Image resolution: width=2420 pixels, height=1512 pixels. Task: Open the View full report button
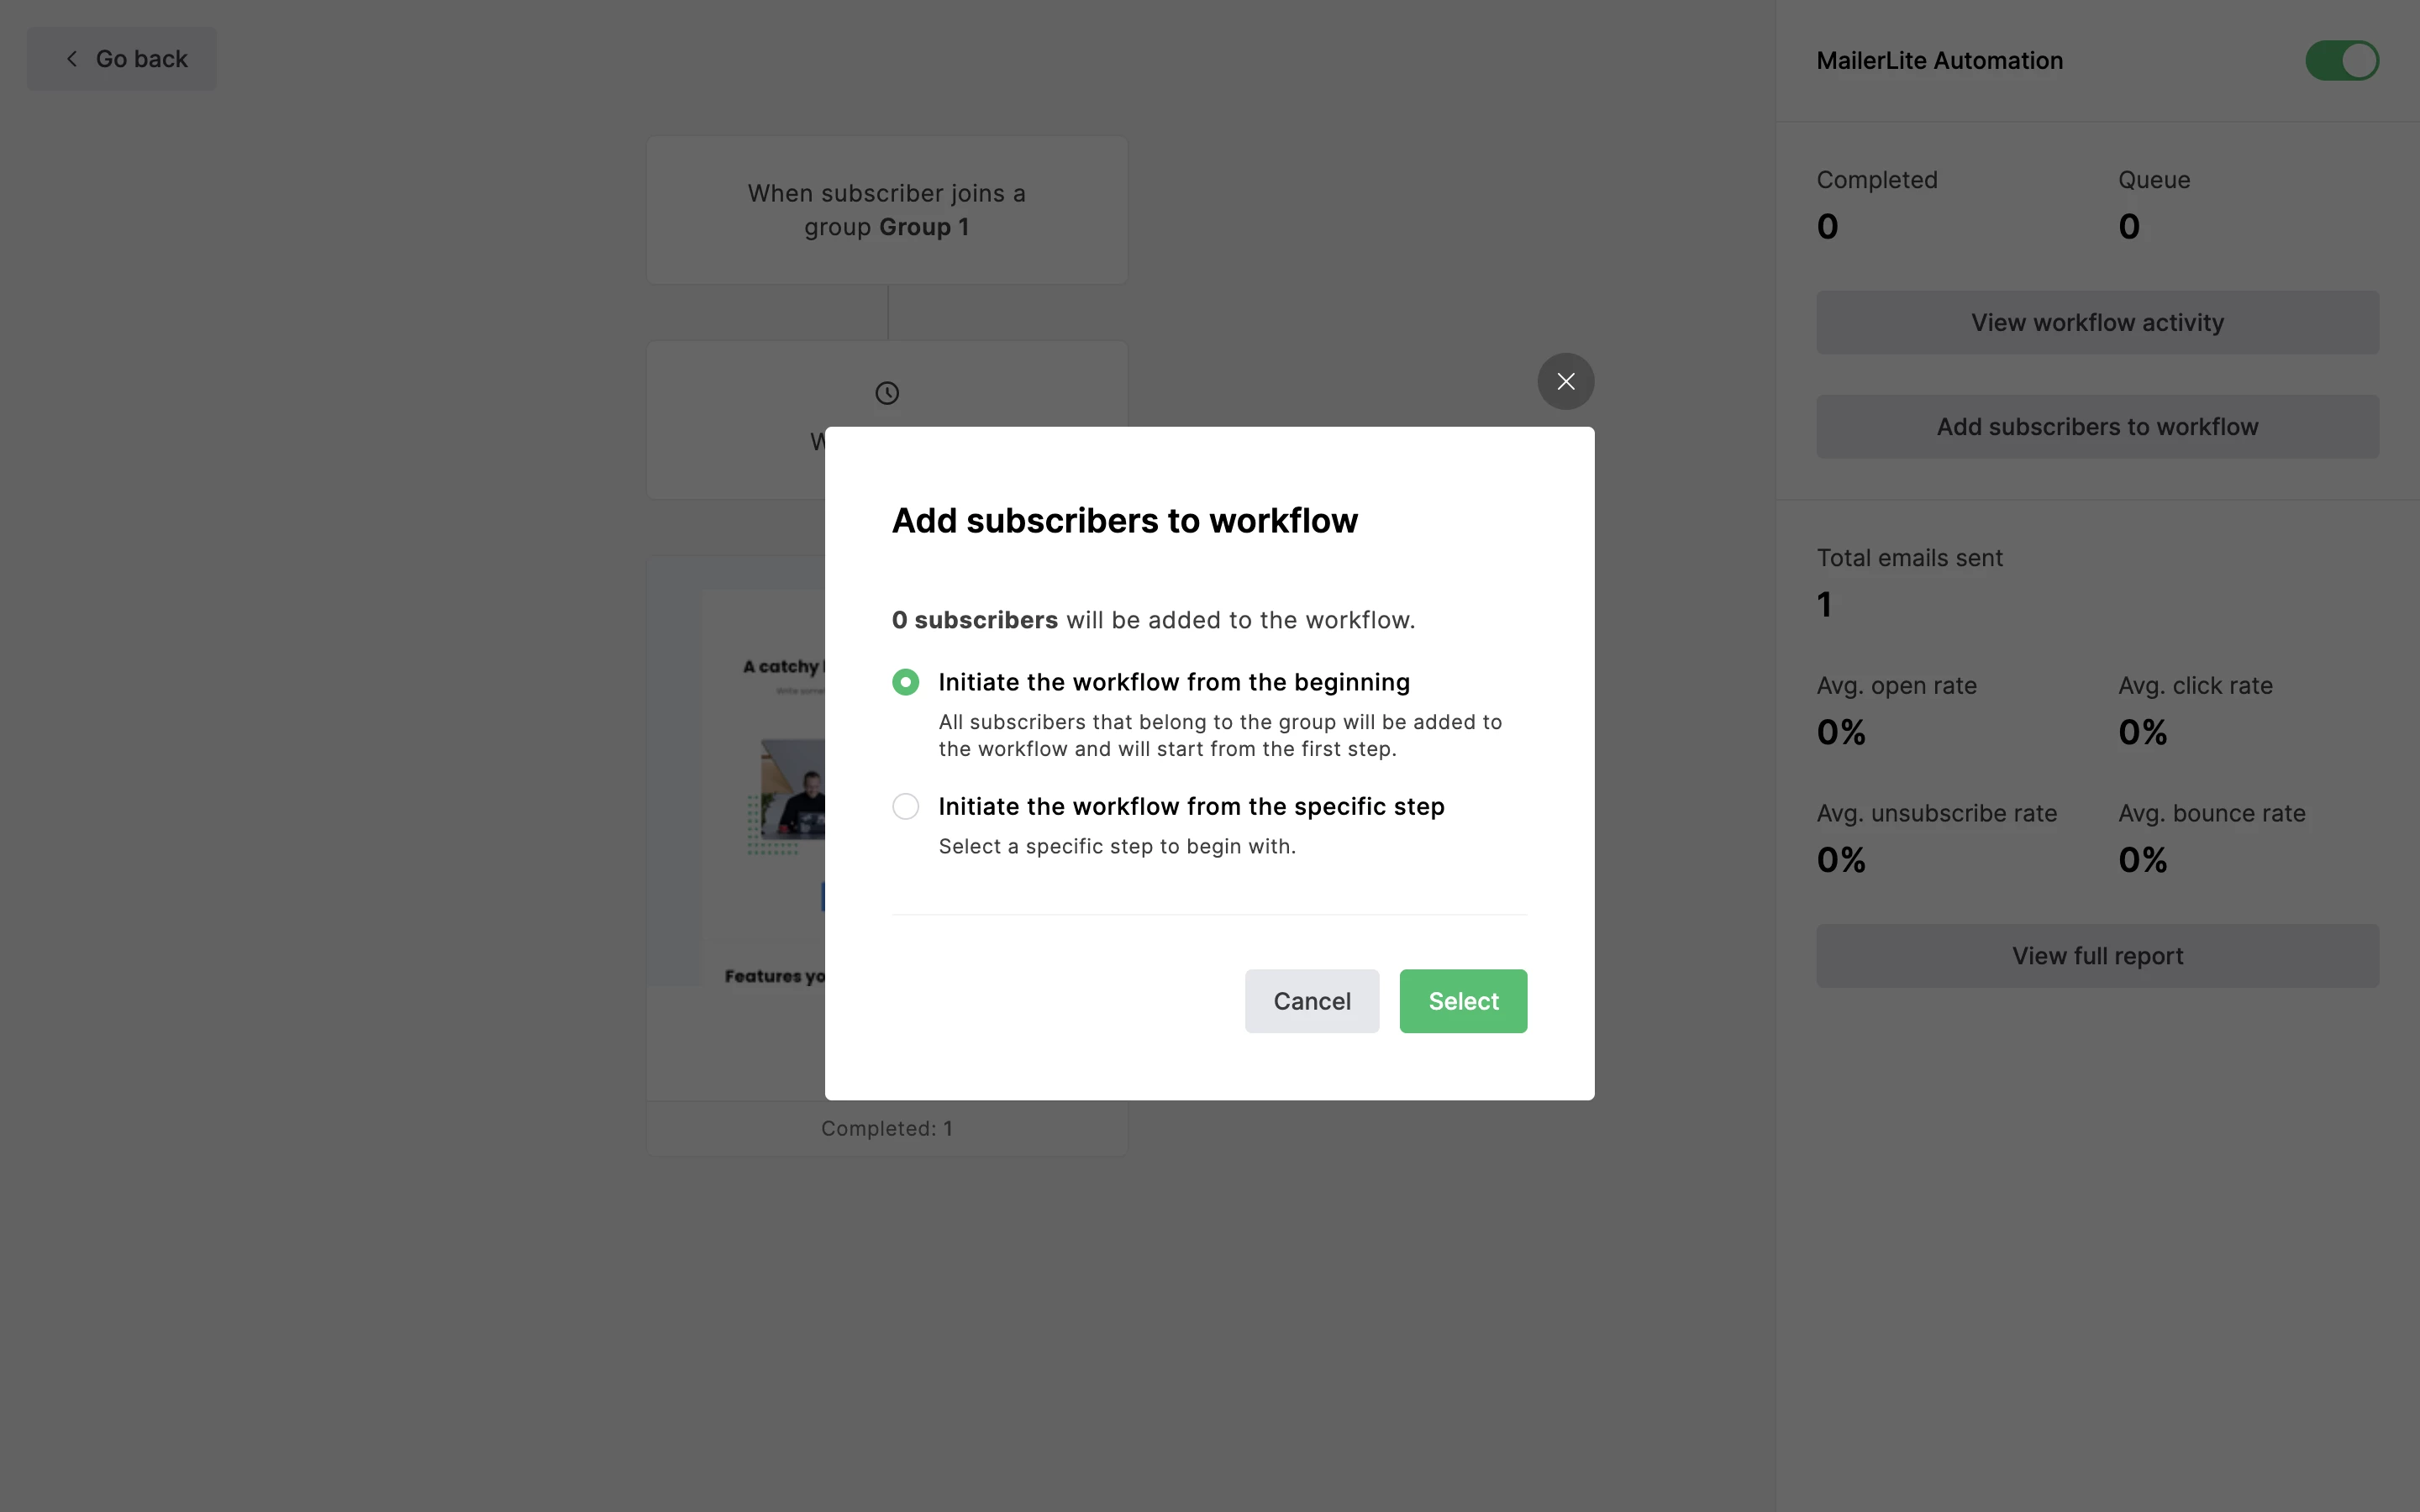(2097, 956)
